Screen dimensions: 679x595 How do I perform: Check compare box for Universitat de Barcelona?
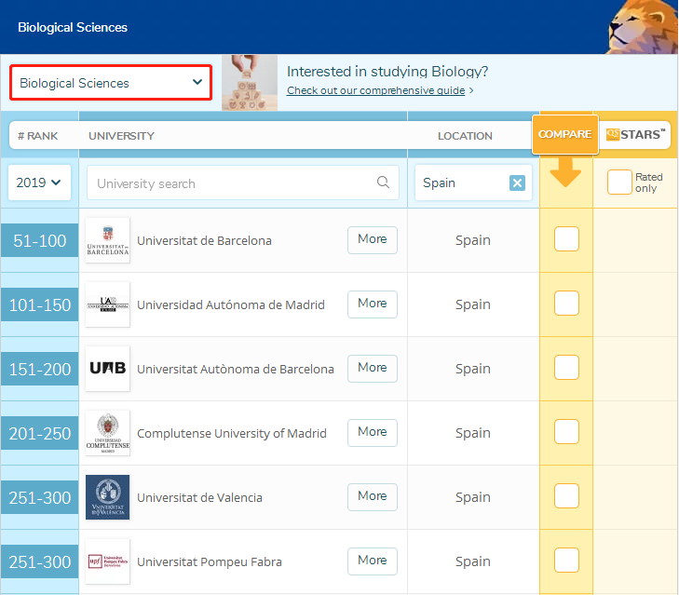click(x=566, y=238)
